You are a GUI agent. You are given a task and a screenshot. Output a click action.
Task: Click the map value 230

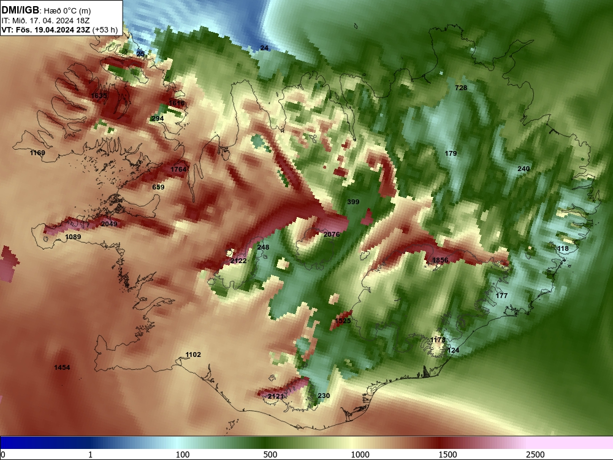tap(324, 396)
